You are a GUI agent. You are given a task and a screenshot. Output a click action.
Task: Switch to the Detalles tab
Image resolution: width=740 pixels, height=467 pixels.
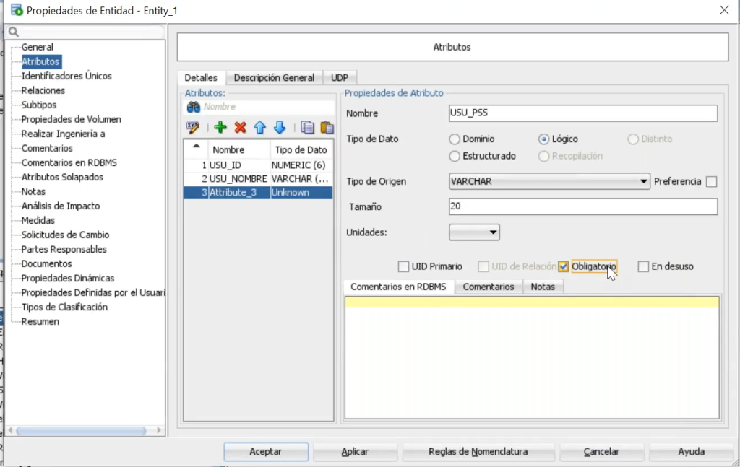(x=201, y=78)
